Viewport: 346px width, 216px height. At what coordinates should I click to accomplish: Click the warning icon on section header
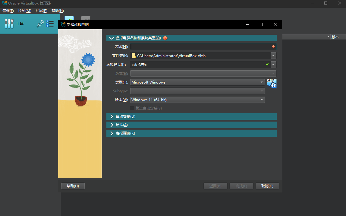tap(165, 38)
